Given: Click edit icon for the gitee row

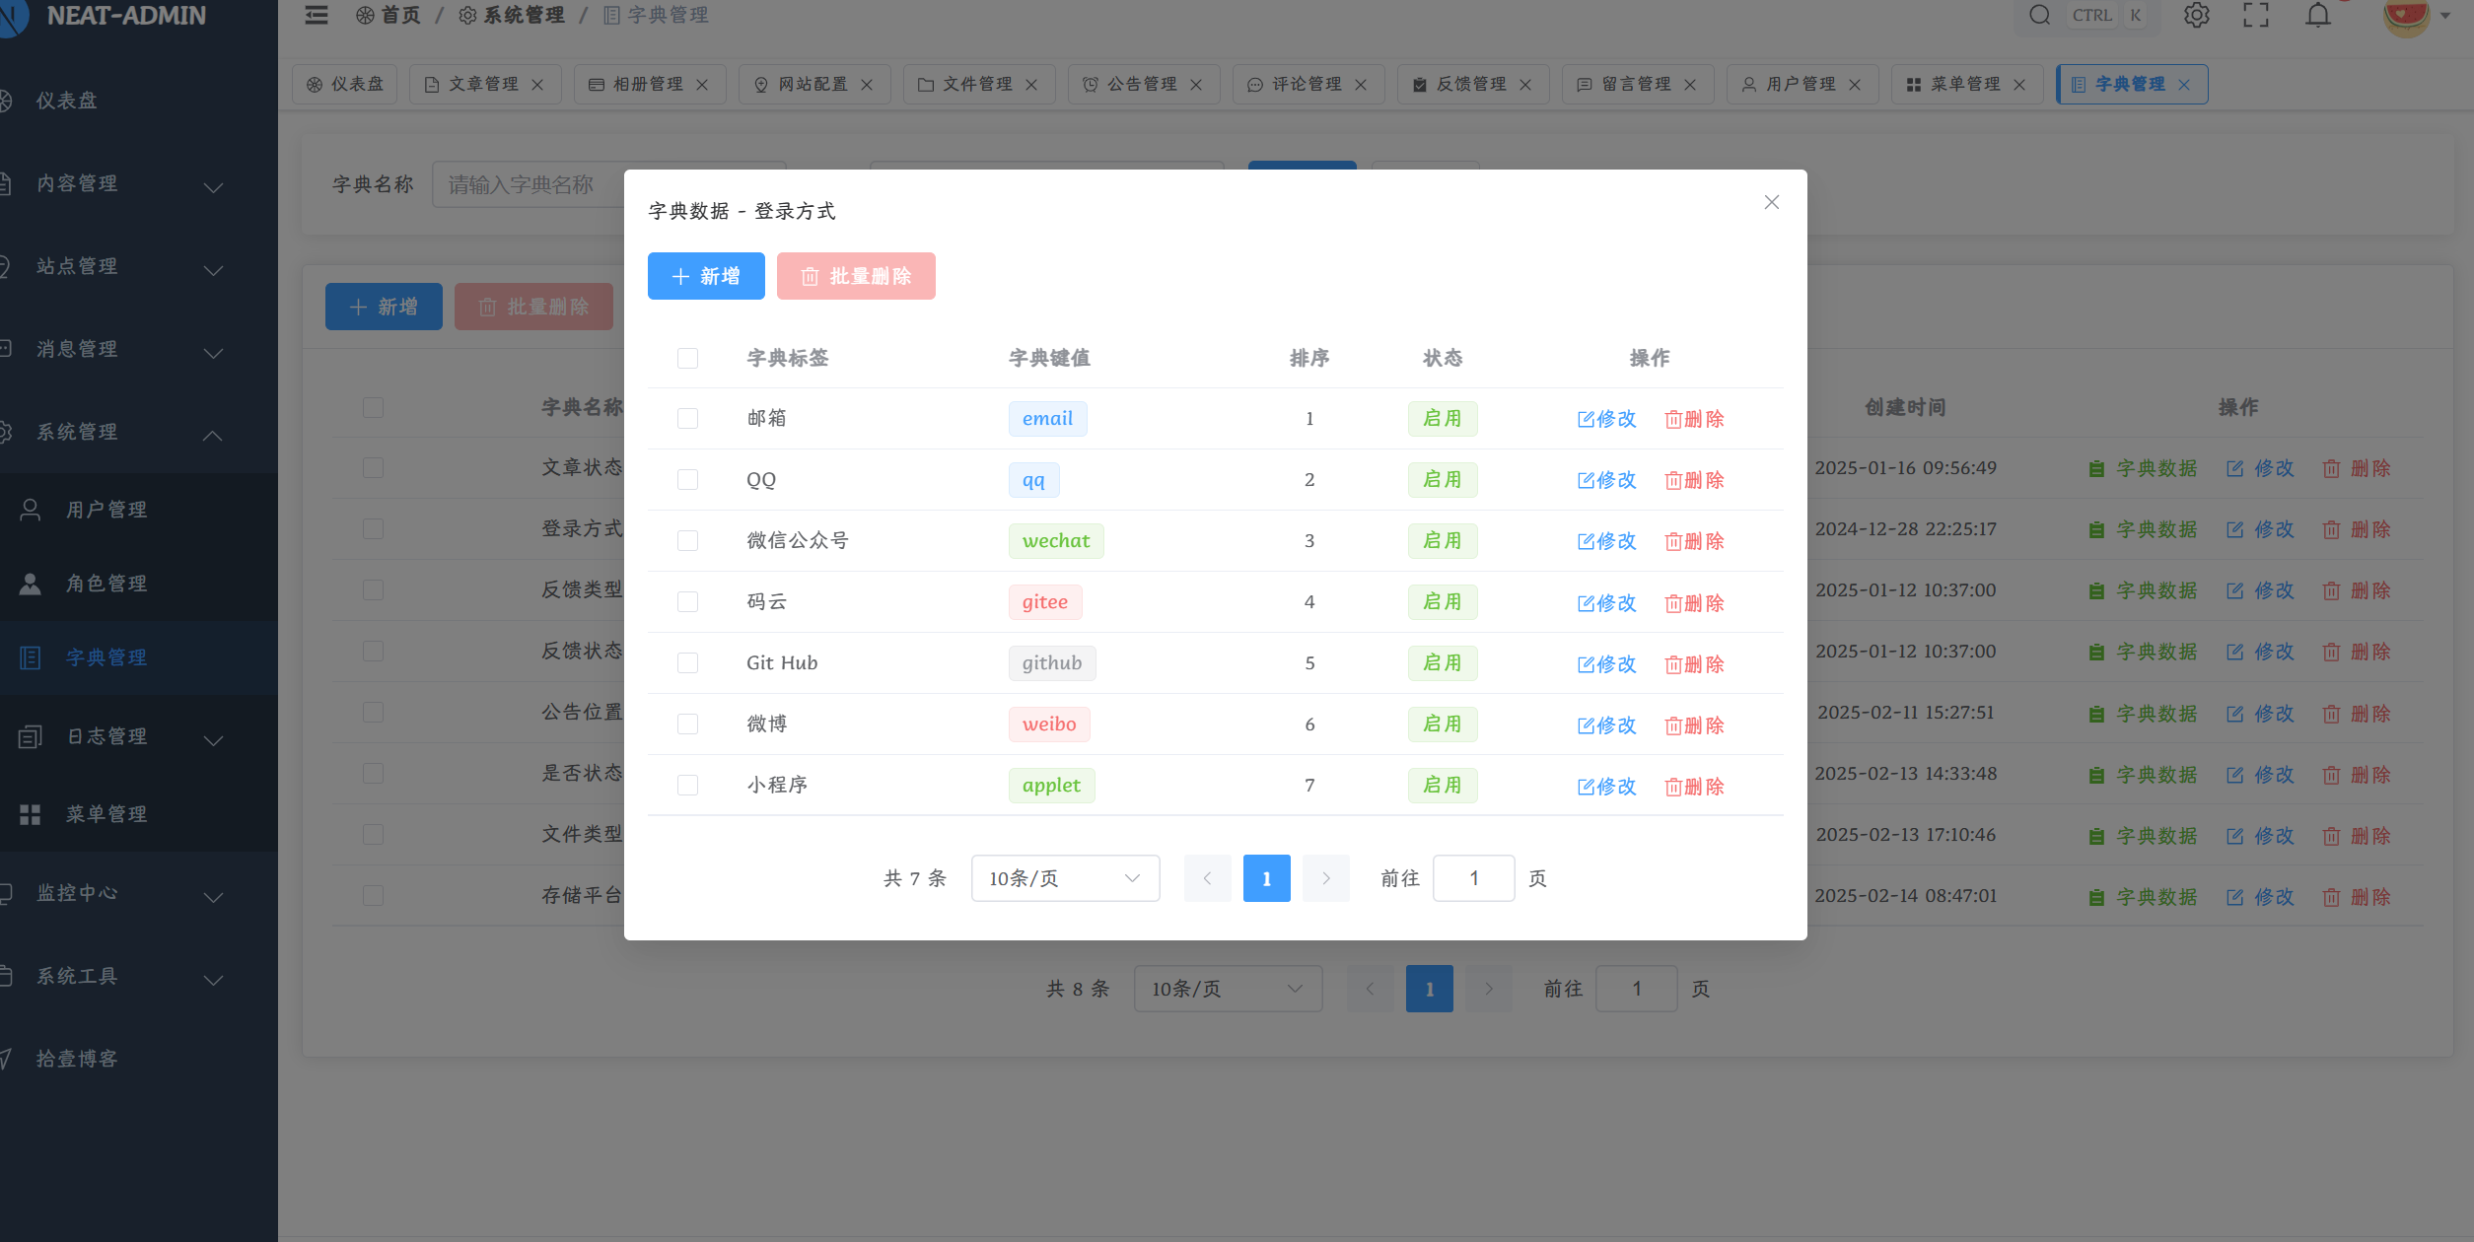Looking at the screenshot, I should (1586, 603).
